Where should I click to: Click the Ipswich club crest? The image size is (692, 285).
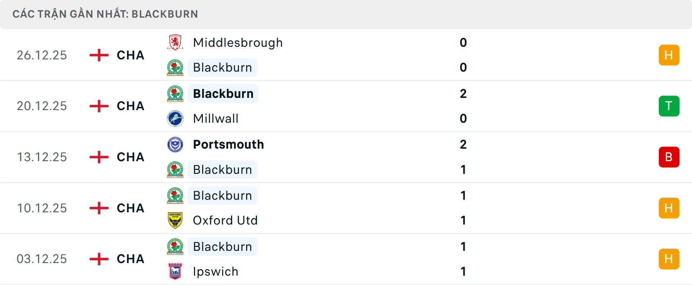175,271
